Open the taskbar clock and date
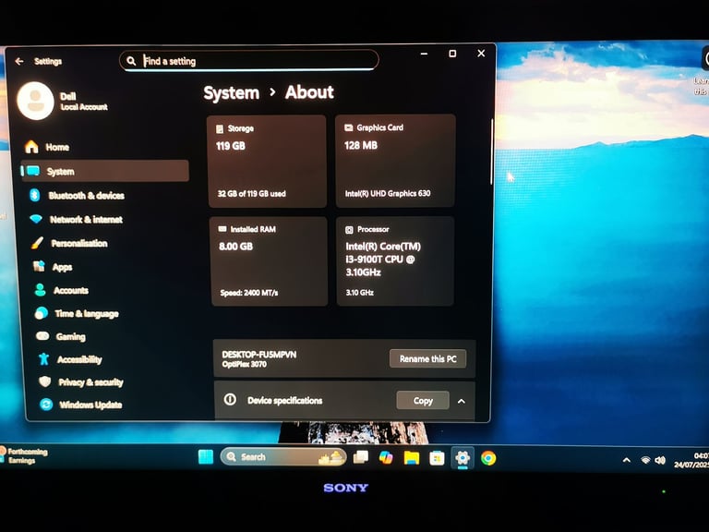 point(691,460)
